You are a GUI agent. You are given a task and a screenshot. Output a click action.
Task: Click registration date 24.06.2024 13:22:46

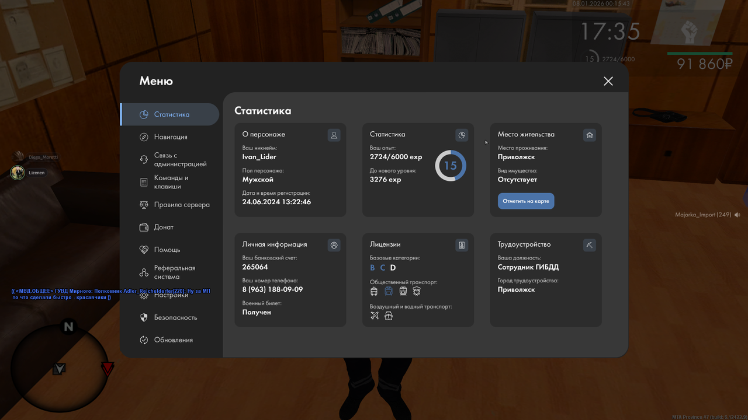tap(276, 202)
